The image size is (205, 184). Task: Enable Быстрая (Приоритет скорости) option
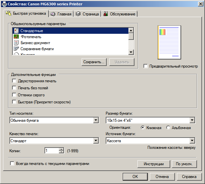coord(14,102)
